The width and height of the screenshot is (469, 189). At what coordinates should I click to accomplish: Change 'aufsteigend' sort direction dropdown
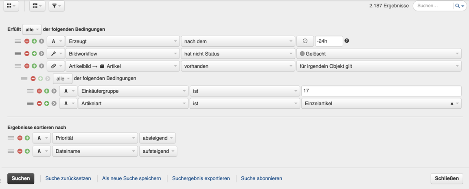coord(158,151)
